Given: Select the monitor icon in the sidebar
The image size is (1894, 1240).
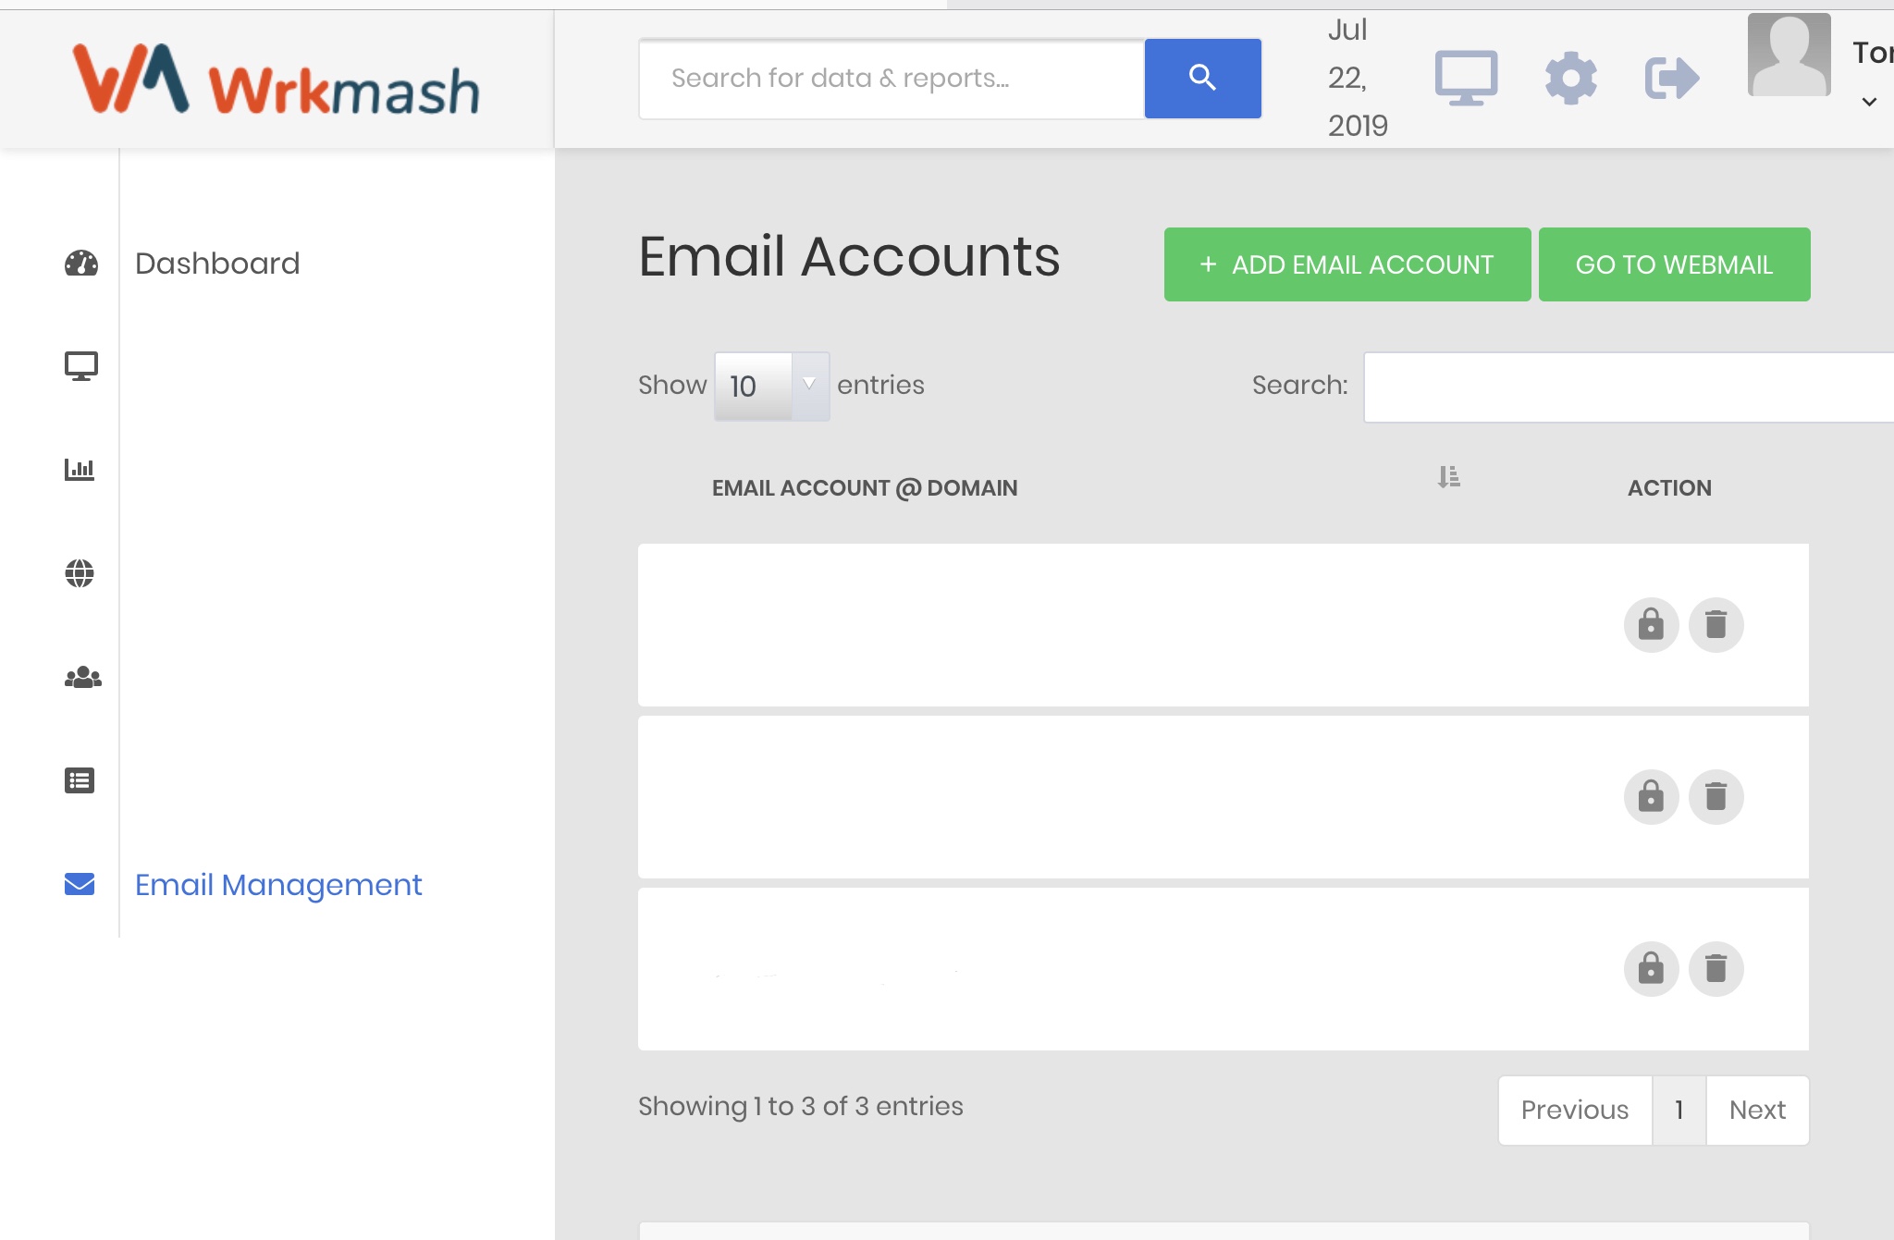Looking at the screenshot, I should pyautogui.click(x=81, y=366).
